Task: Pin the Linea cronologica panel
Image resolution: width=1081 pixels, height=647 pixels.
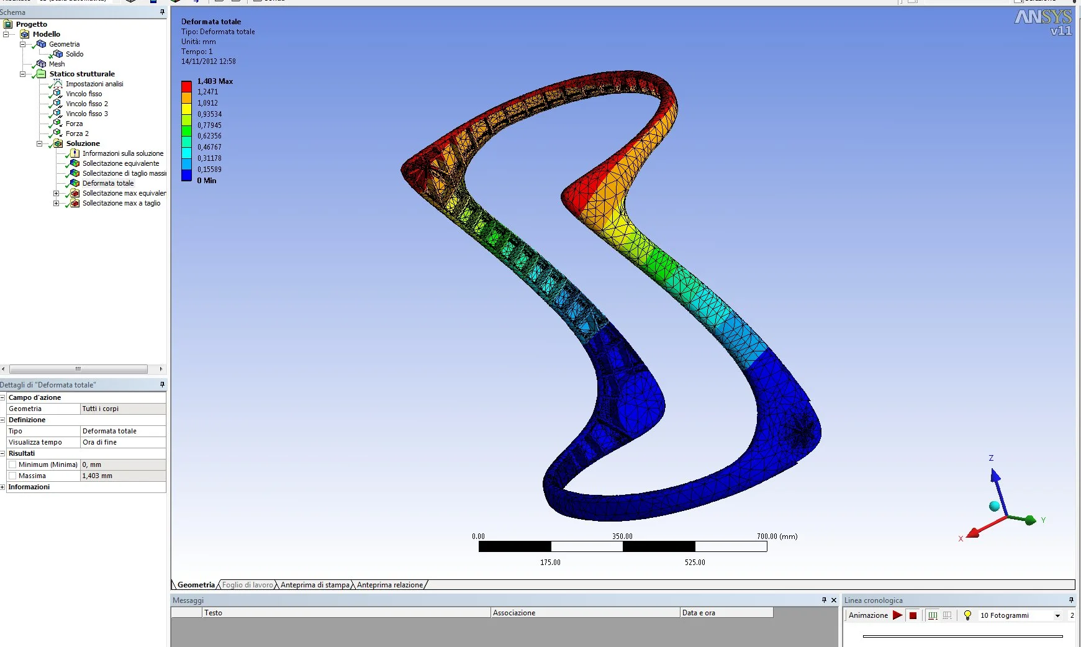Action: coord(1071,600)
